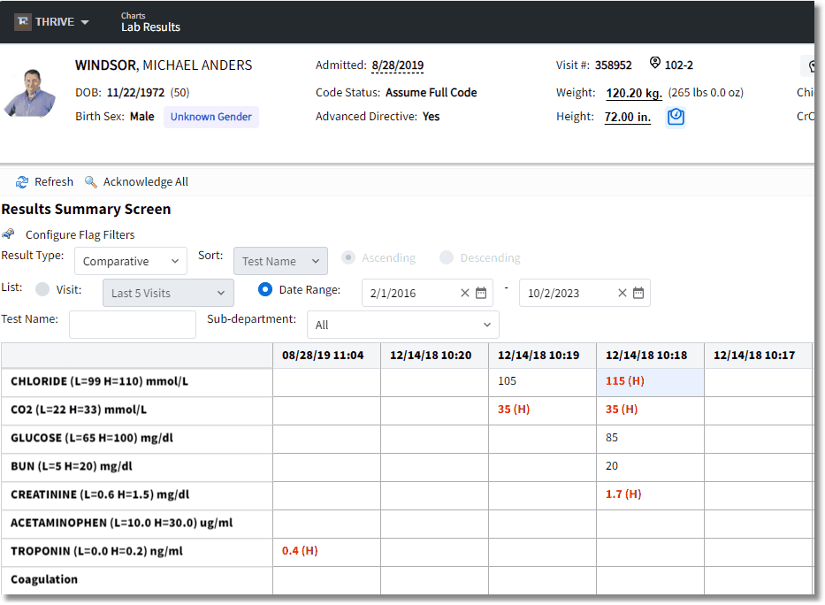Click the room number 102-2
825x605 pixels.
click(x=679, y=65)
